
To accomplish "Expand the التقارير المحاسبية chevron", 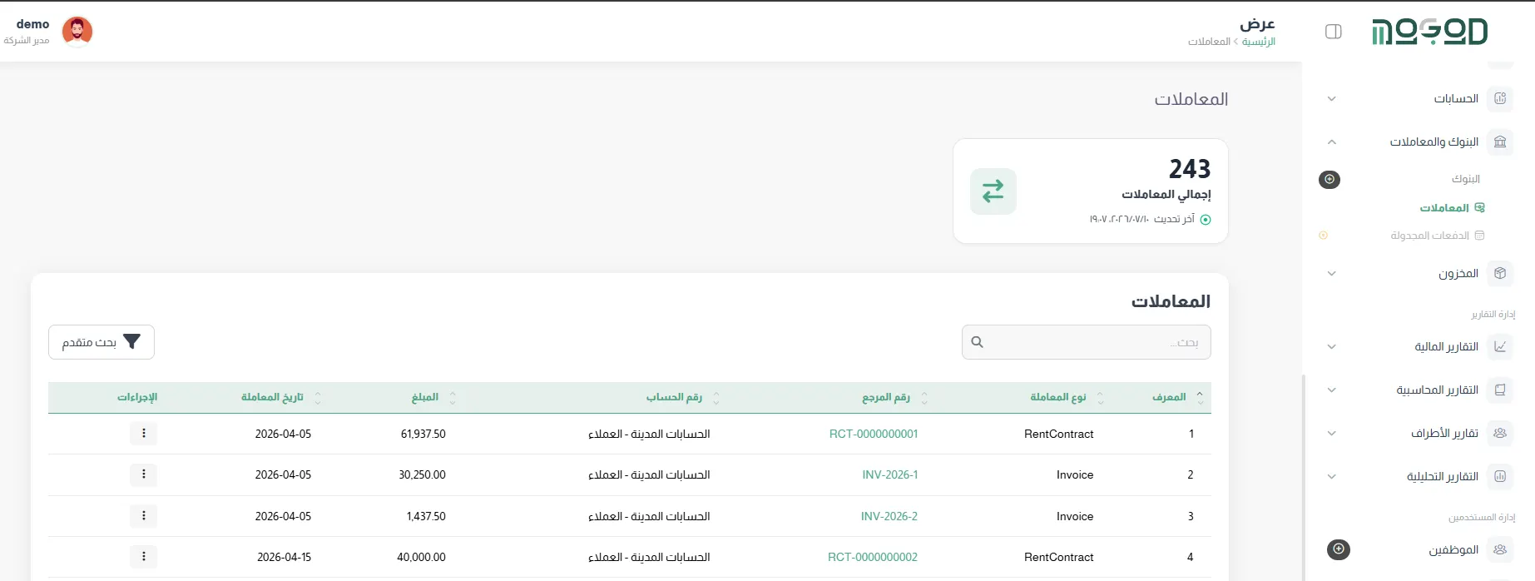I will point(1331,390).
